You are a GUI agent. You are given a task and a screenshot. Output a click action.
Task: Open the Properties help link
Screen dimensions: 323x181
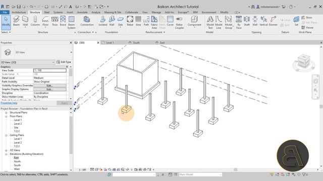[9, 103]
